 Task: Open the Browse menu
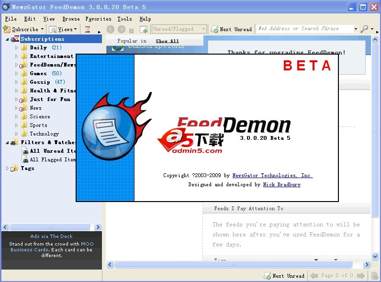pyautogui.click(x=71, y=19)
